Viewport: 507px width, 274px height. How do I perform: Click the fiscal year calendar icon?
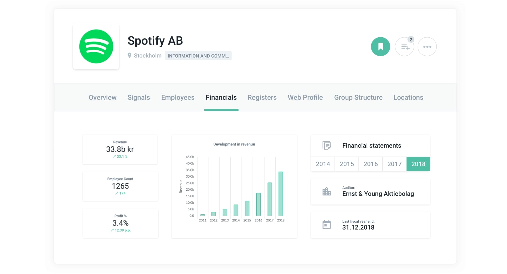click(x=327, y=225)
